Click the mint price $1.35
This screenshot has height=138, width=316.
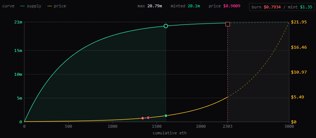(x=306, y=7)
